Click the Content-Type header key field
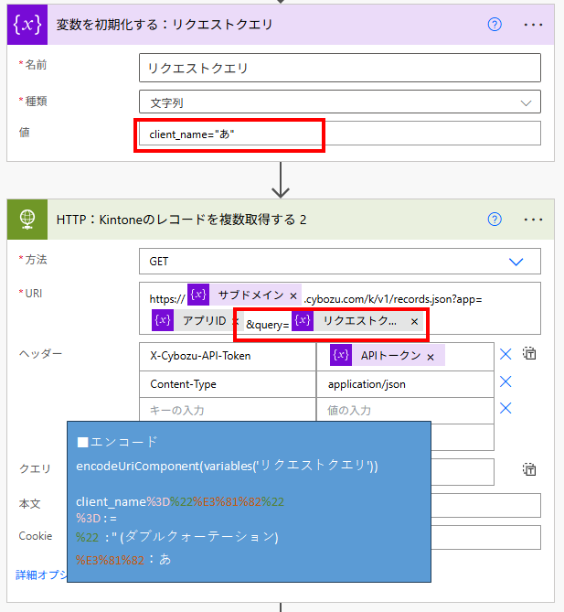The height and width of the screenshot is (612, 564). [x=228, y=384]
